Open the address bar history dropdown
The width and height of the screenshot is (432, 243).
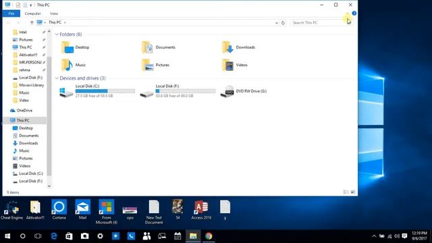[x=276, y=23]
